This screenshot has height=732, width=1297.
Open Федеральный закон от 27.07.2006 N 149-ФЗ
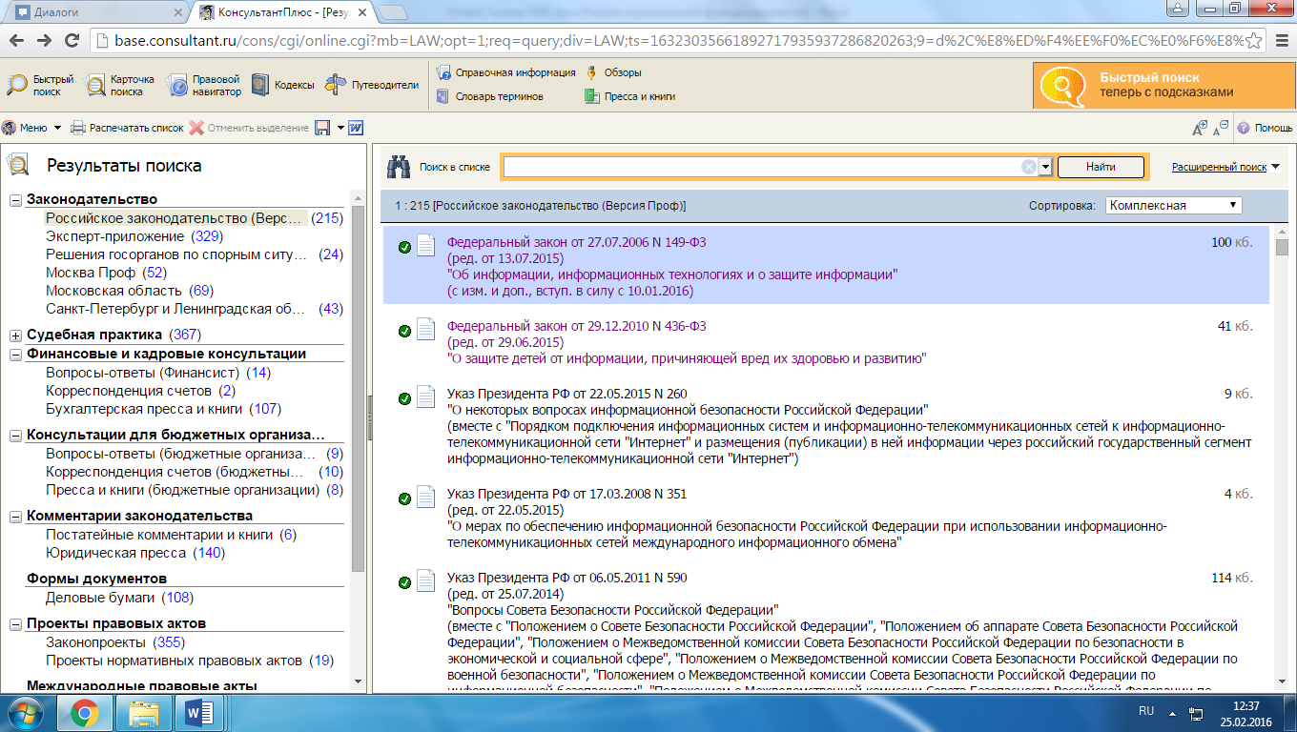[576, 243]
